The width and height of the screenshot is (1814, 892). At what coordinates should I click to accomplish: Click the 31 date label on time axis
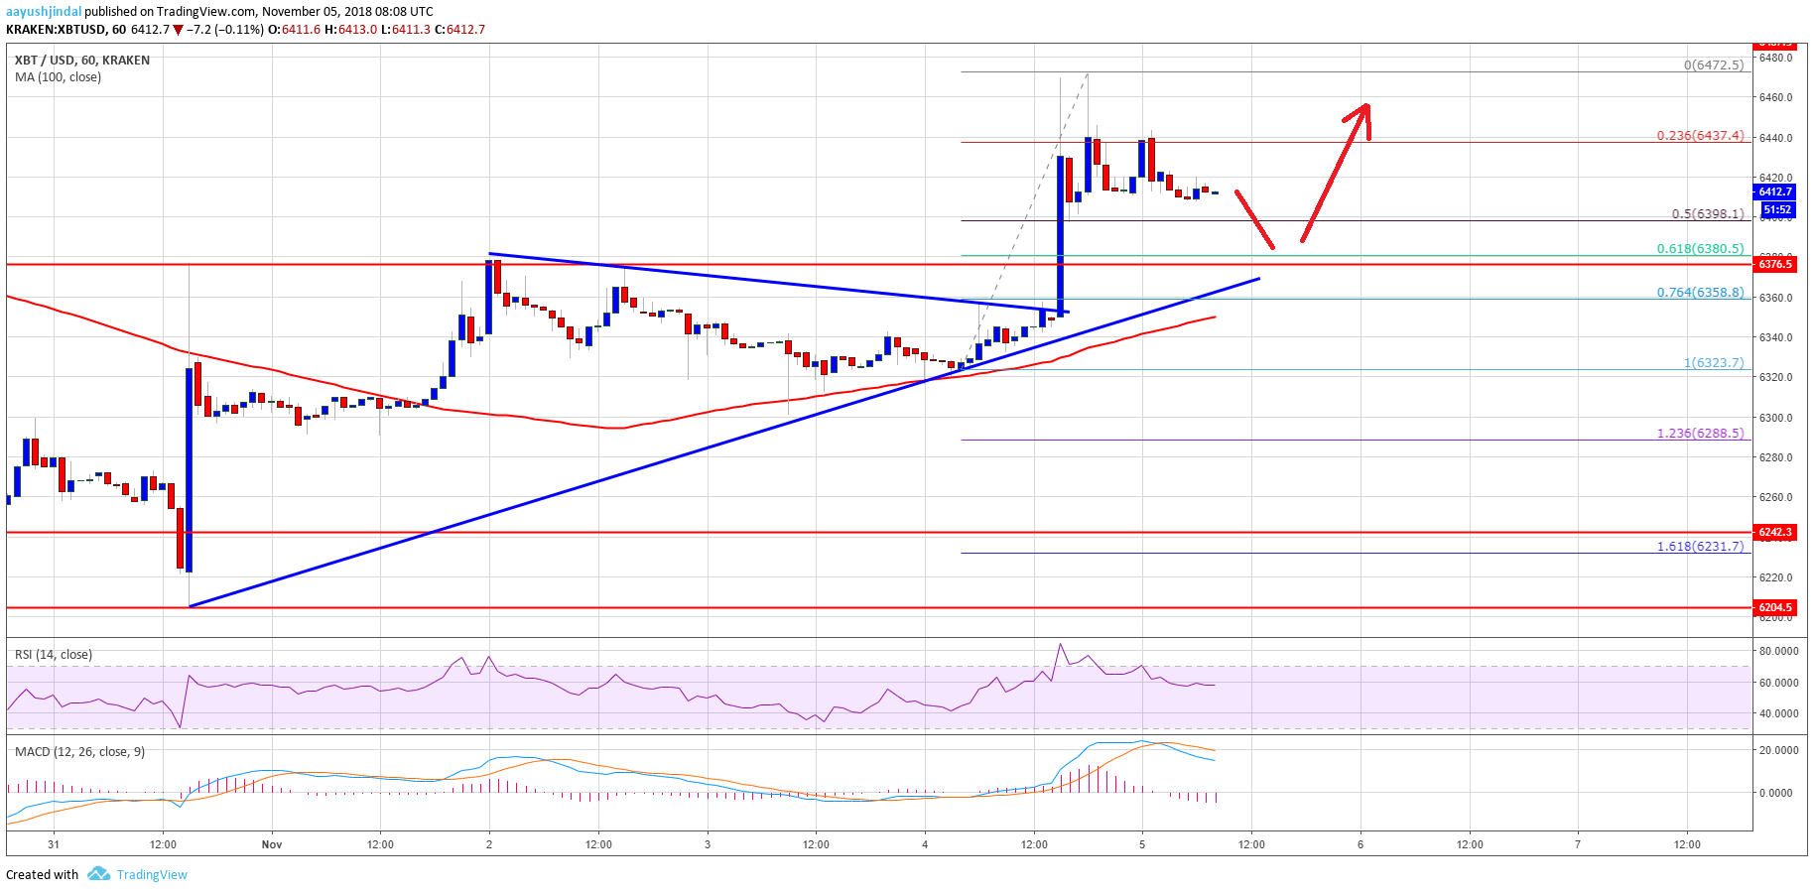pyautogui.click(x=54, y=845)
